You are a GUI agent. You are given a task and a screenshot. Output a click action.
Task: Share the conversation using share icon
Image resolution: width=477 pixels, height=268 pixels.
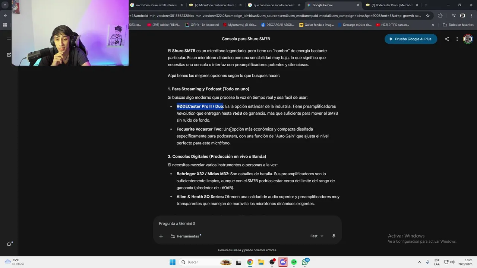pos(447,39)
